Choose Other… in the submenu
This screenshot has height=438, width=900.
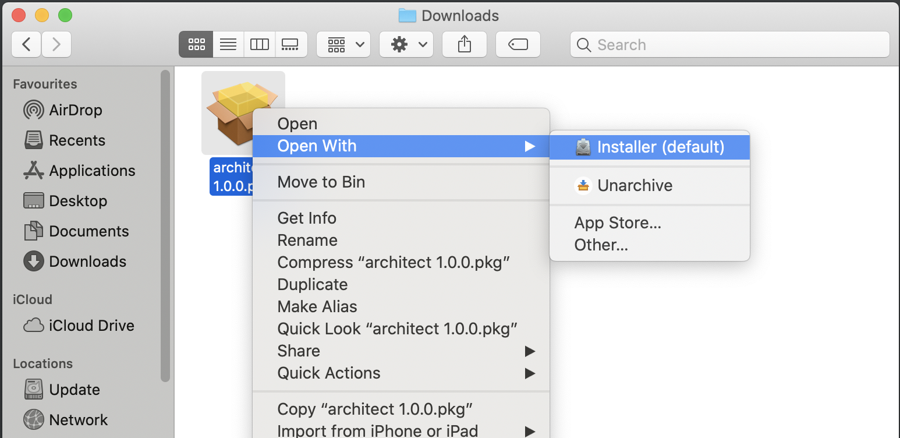coord(650,245)
